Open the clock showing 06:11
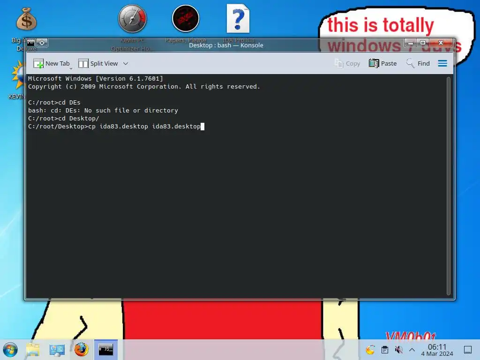 (437, 350)
